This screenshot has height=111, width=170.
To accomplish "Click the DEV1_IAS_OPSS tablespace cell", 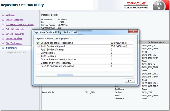I will [150, 74].
